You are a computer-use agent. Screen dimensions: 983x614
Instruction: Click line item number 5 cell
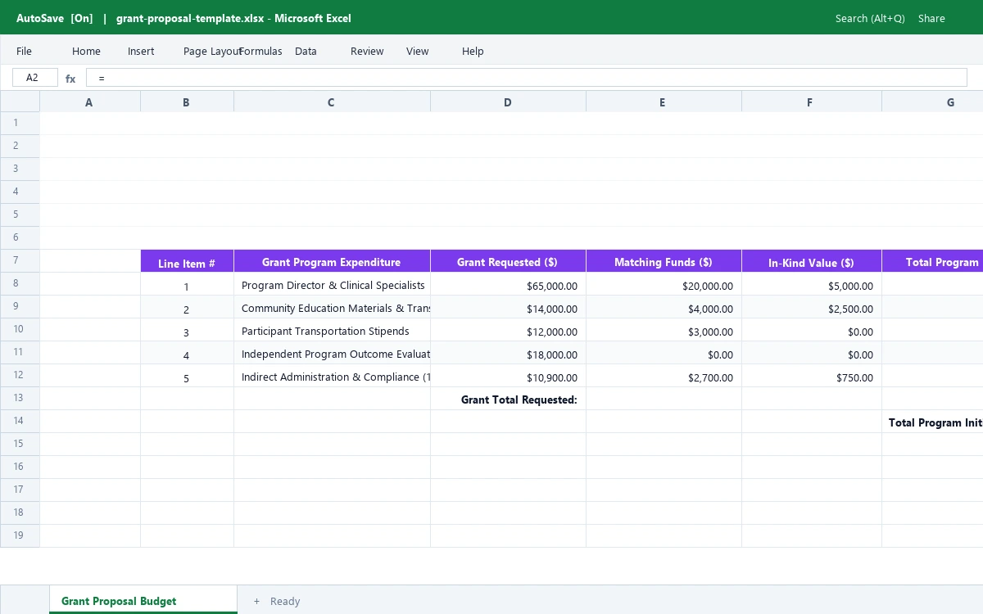tap(187, 376)
